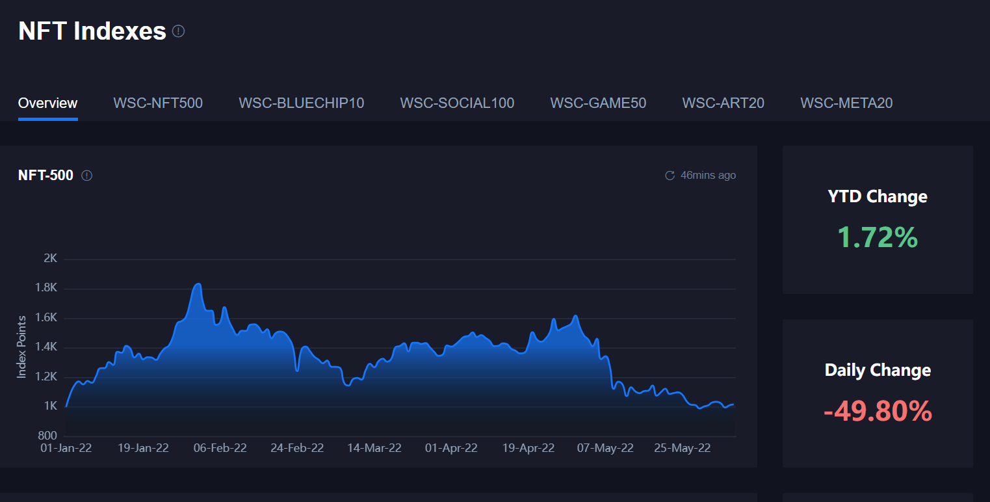This screenshot has width=990, height=502.
Task: Click the 25-May-22 date label
Action: (x=682, y=448)
